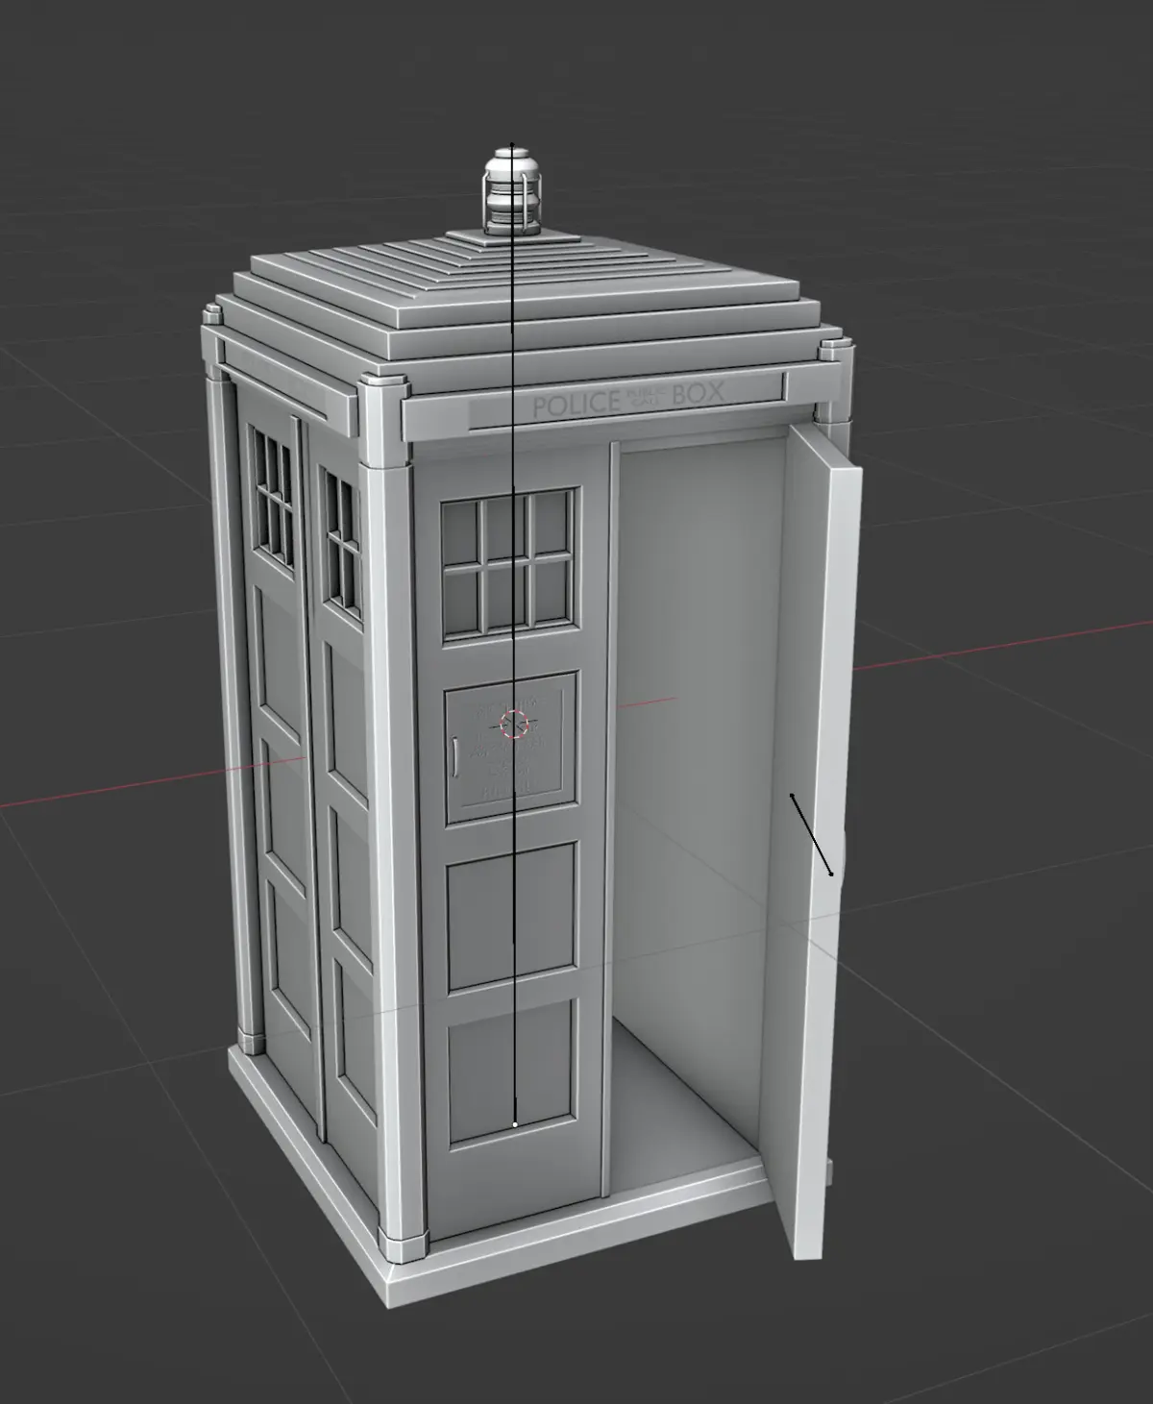
Task: Click the 3D cursor on the front door
Action: tap(516, 724)
